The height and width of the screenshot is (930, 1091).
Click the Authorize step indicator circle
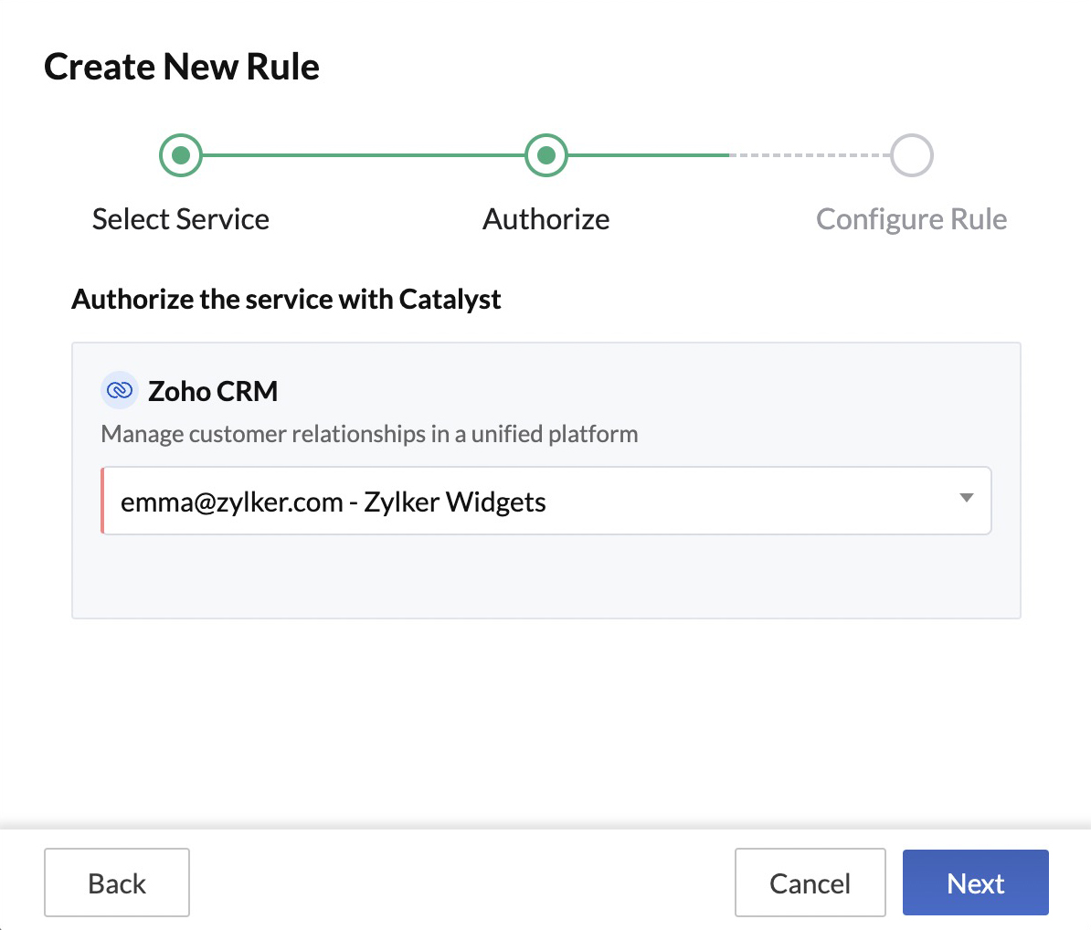click(x=545, y=154)
